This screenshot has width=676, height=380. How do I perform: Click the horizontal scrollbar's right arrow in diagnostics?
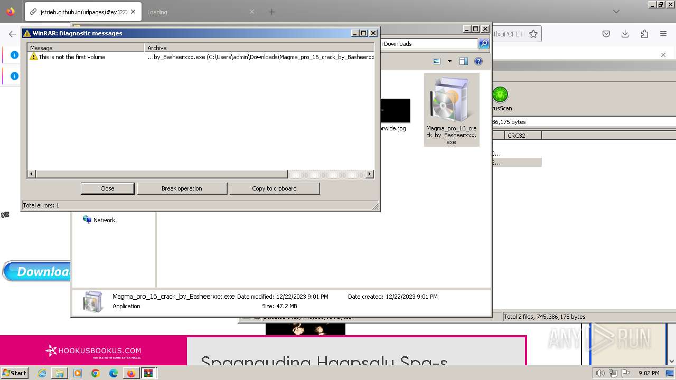point(370,174)
